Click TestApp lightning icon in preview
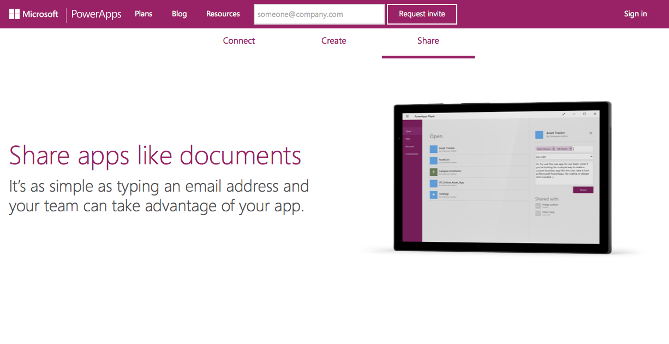The image size is (669, 344). [434, 195]
